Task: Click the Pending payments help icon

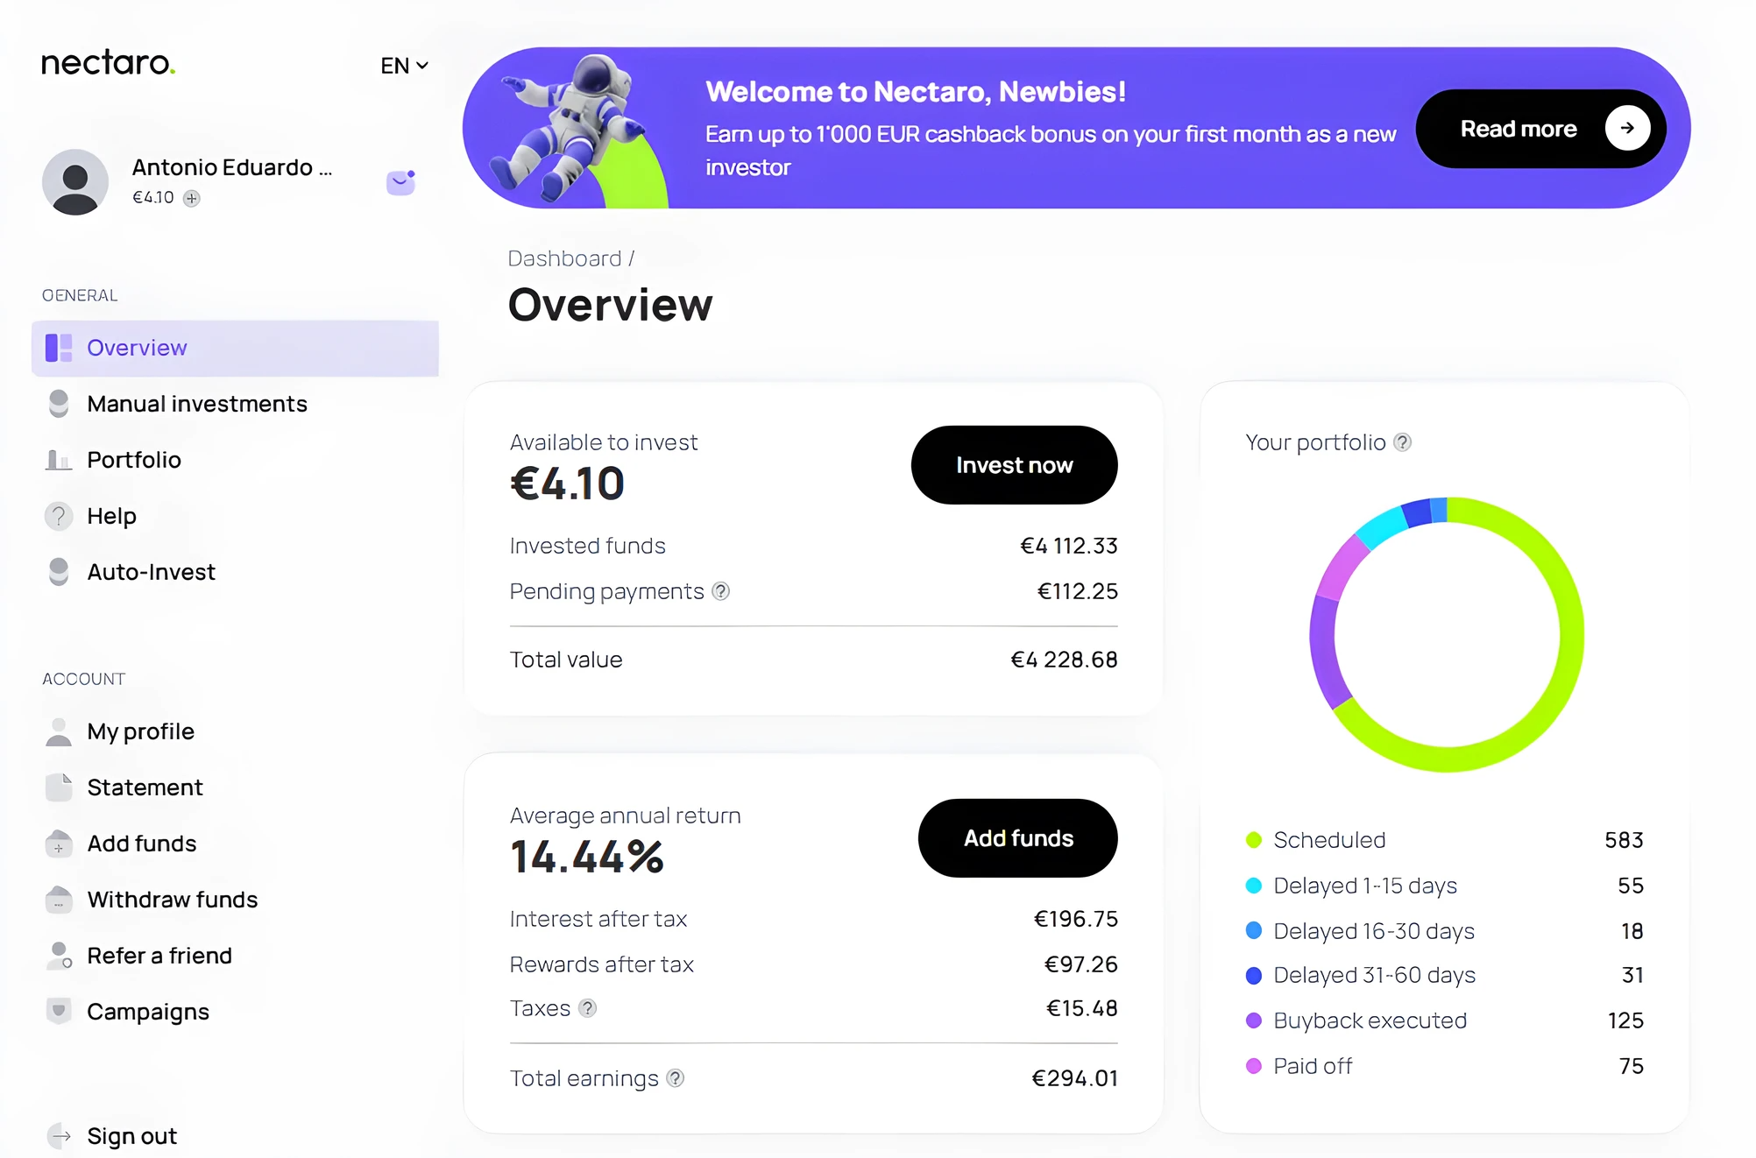Action: pos(720,591)
